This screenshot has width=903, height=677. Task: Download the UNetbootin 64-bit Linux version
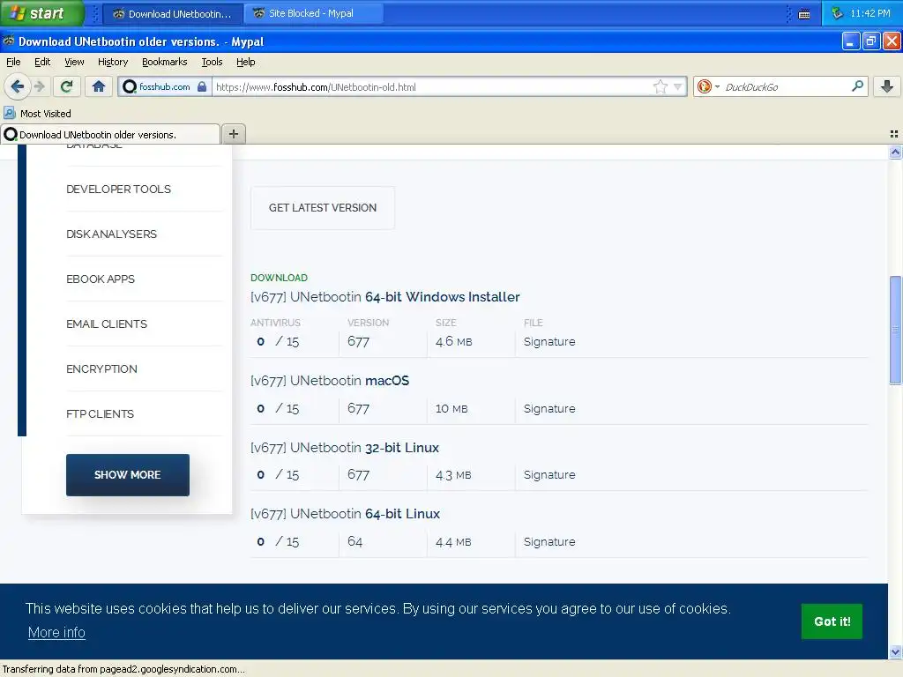(345, 514)
